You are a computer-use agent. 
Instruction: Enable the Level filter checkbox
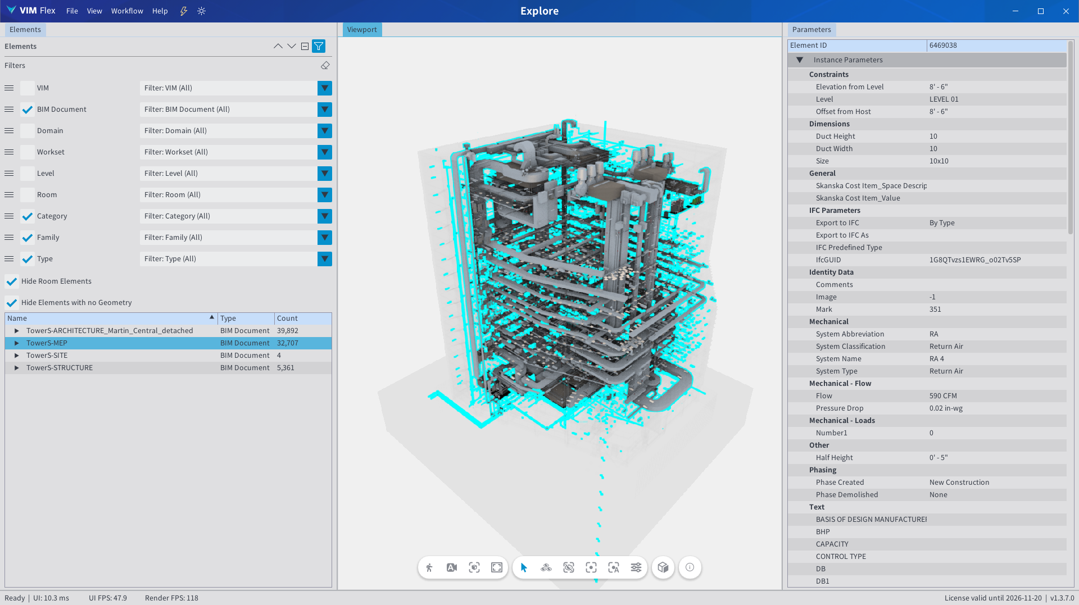coord(27,174)
